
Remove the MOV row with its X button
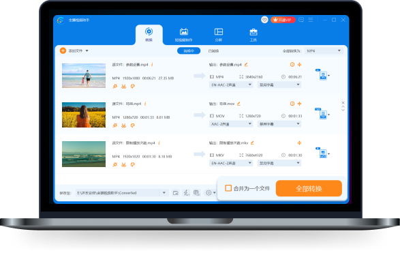(343, 102)
